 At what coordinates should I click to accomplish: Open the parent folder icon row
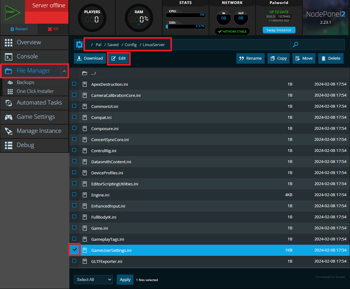coord(85,73)
